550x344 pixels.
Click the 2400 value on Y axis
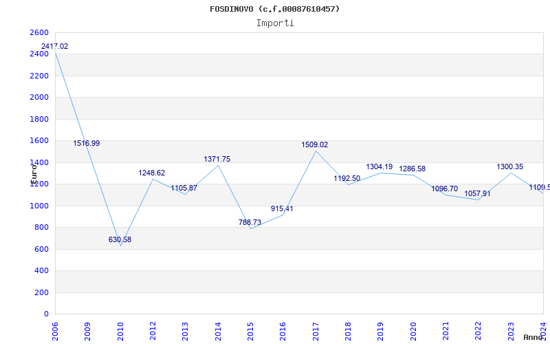point(39,54)
